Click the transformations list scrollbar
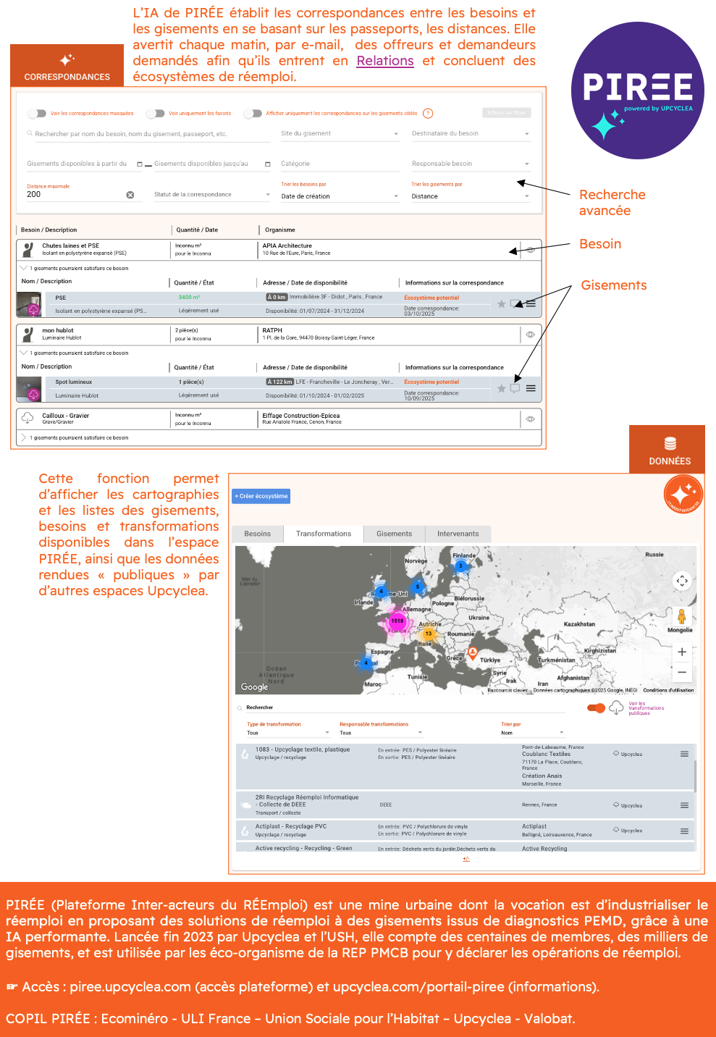 pyautogui.click(x=696, y=776)
